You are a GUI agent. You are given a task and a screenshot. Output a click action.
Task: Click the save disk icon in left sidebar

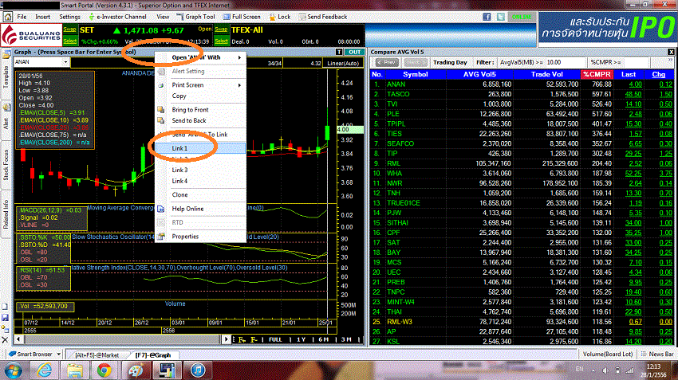pyautogui.click(x=5, y=318)
